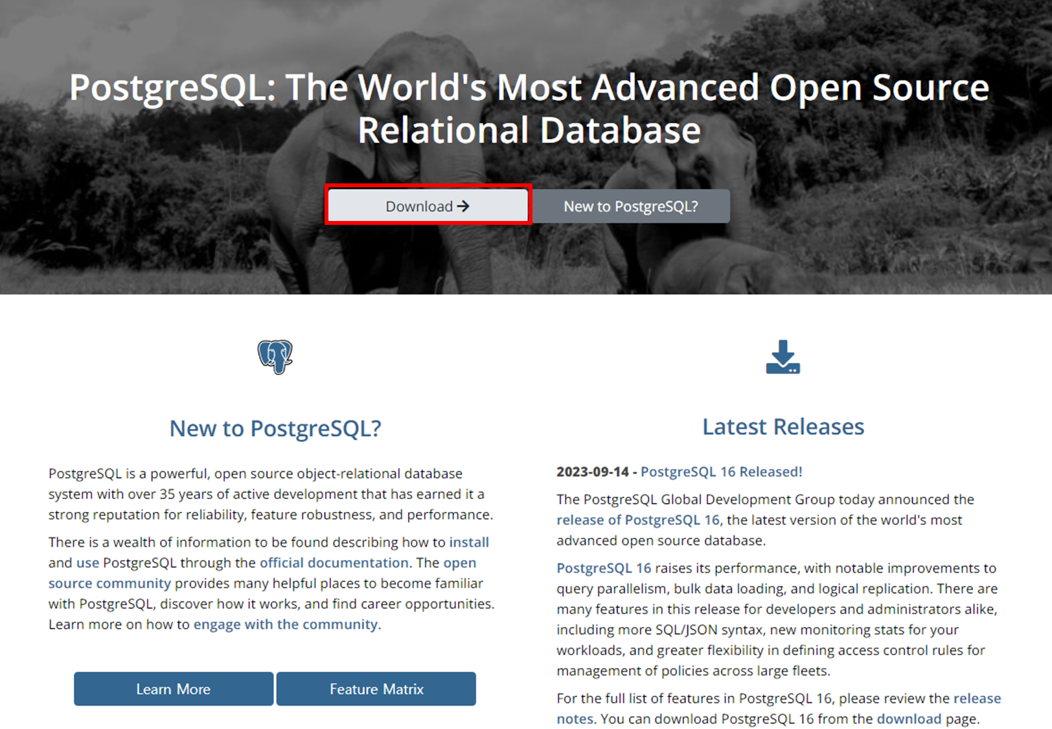Open the 'New to PostgreSQL?' section heading

[275, 428]
